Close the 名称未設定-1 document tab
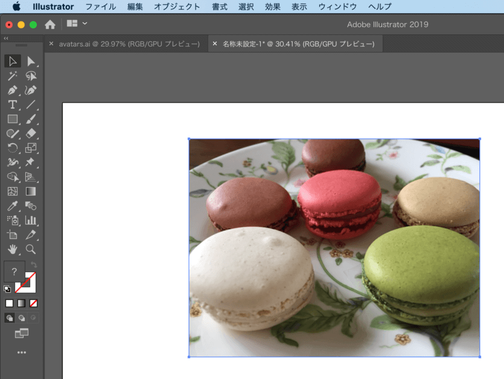The image size is (504, 379). pyautogui.click(x=214, y=44)
